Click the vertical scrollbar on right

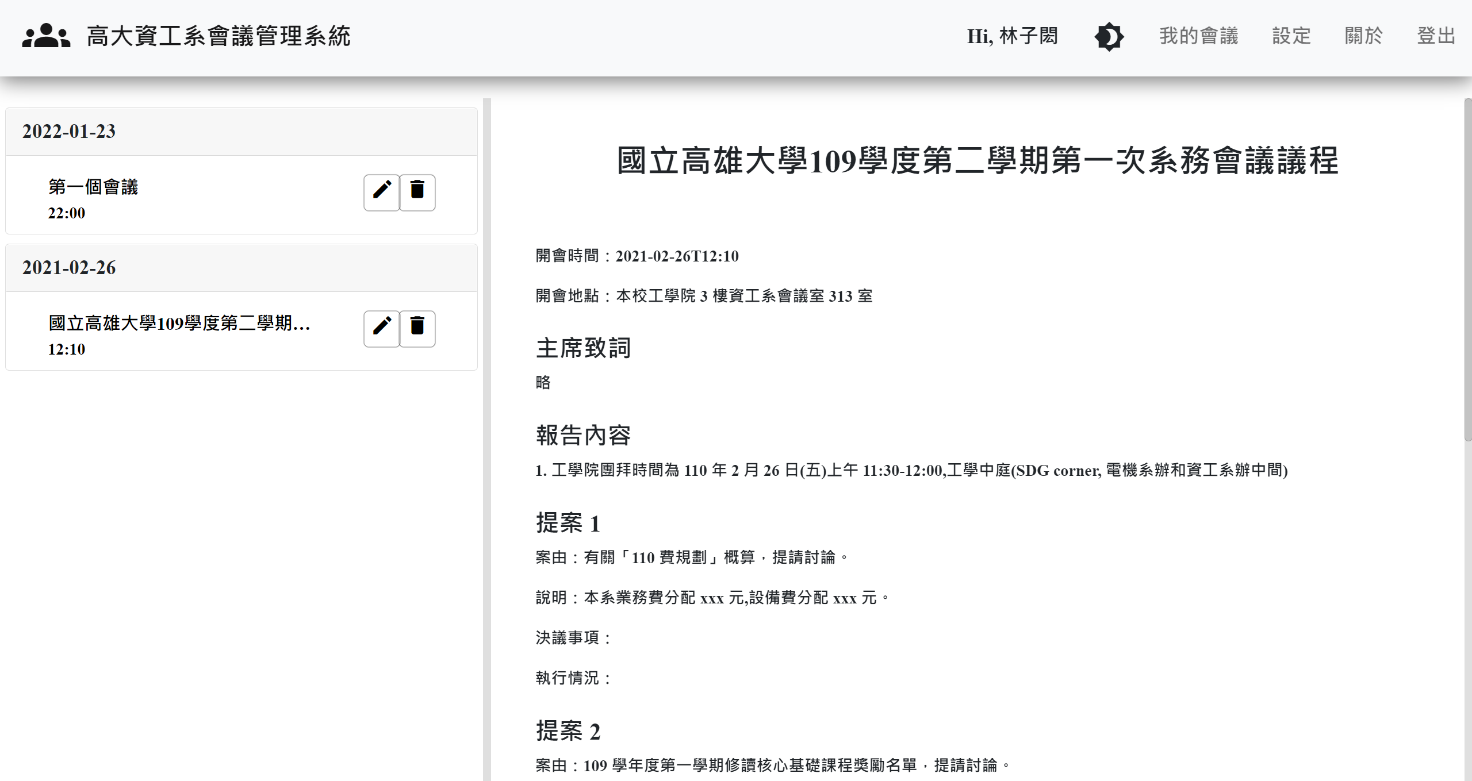tap(1467, 270)
